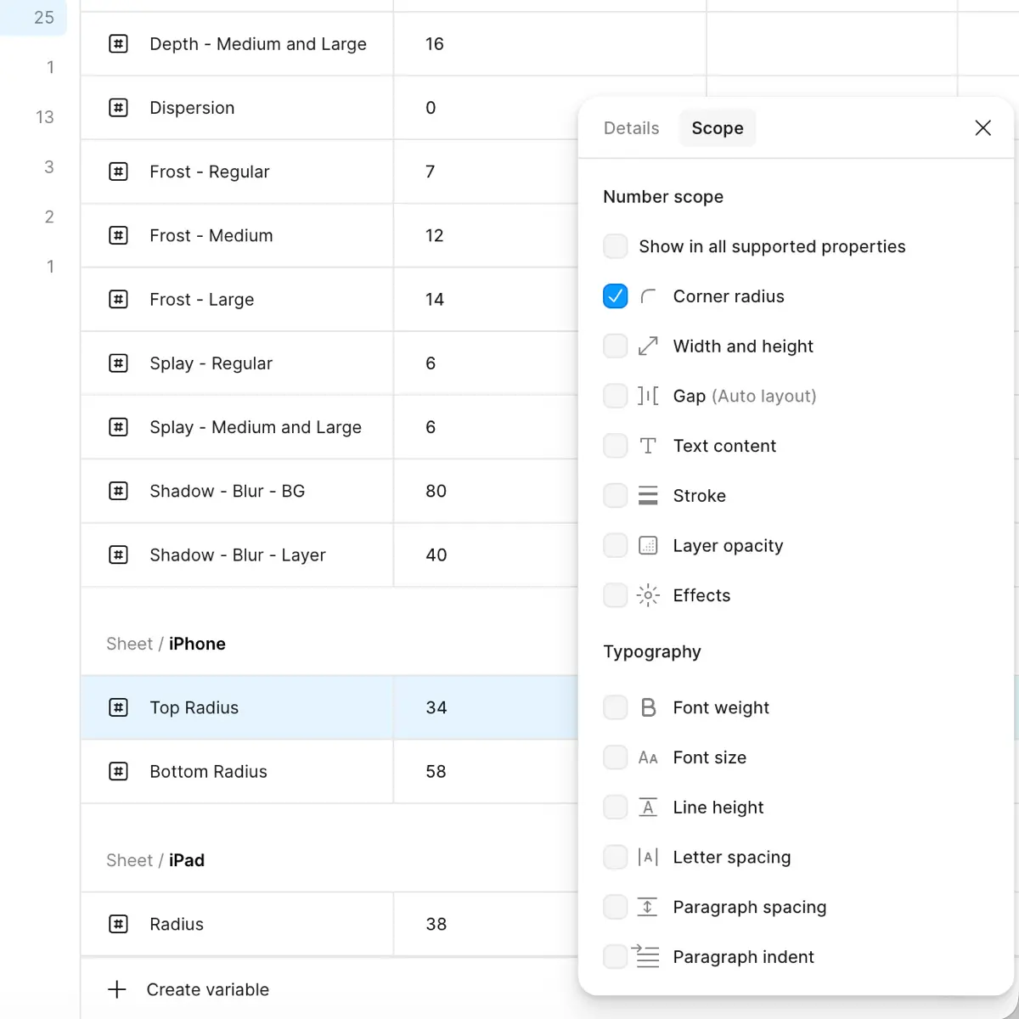Screen dimensions: 1019x1019
Task: Click the Layer opacity icon
Action: (x=648, y=545)
